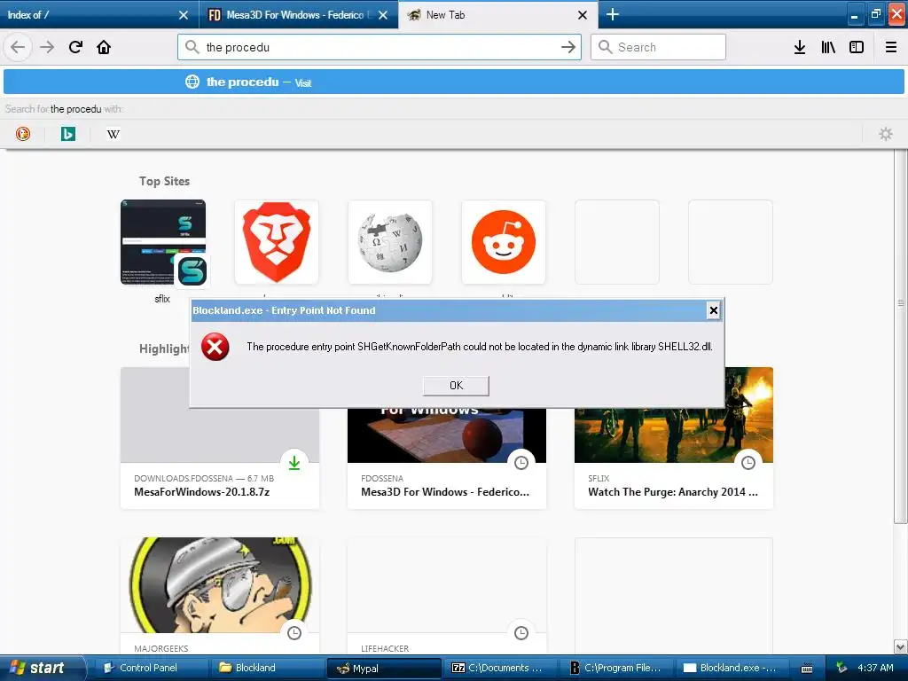Open the Windows start button
908x681 pixels.
pos(41,668)
